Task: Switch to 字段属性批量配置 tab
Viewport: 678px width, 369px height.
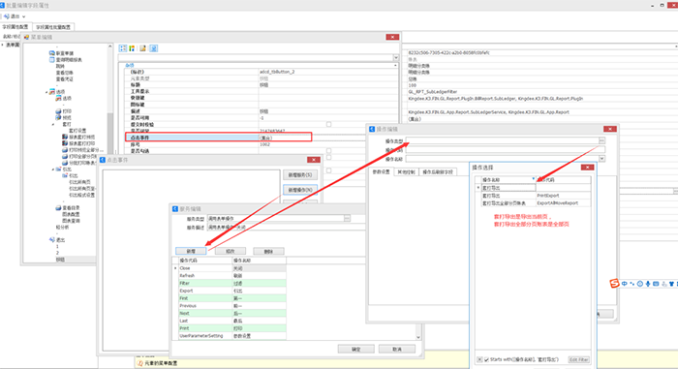Action: [x=53, y=27]
